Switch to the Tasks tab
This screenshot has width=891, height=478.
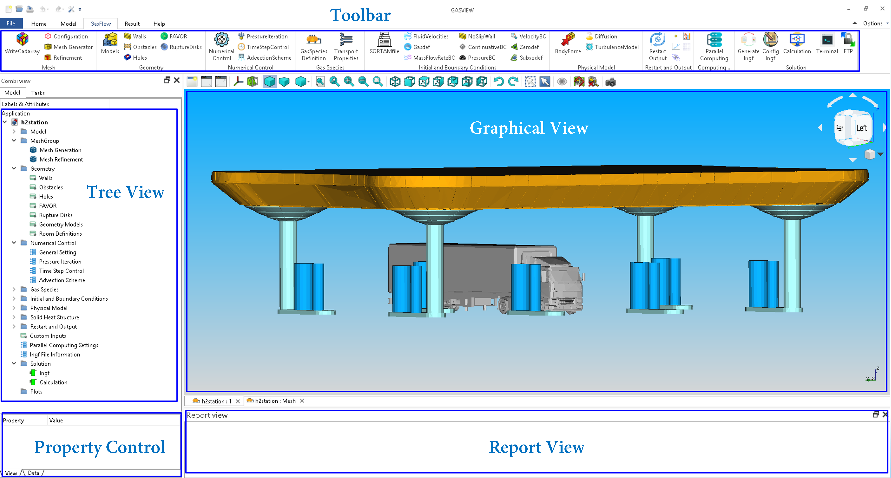[x=38, y=93]
